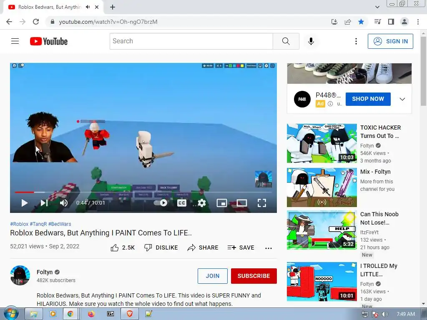Mute the video player volume
The height and width of the screenshot is (320, 427).
[64, 203]
